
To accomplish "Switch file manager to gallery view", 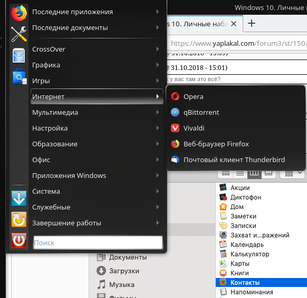I will pyautogui.click(x=268, y=173).
